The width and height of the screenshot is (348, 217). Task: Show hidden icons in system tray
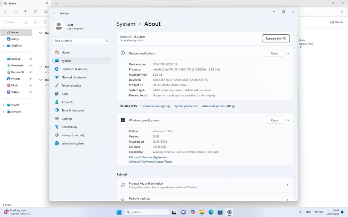point(300,212)
